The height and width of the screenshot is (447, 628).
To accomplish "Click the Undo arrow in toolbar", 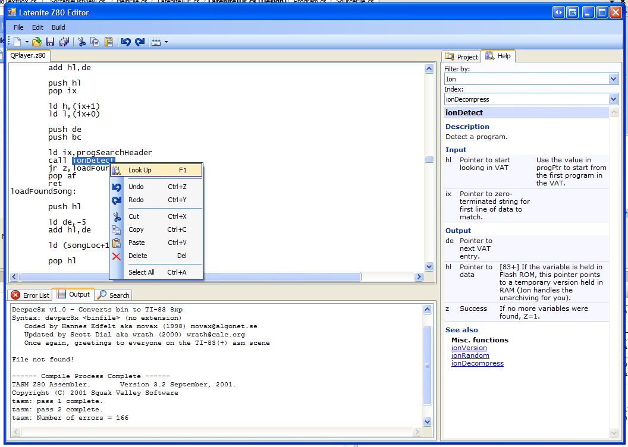I will pyautogui.click(x=125, y=42).
